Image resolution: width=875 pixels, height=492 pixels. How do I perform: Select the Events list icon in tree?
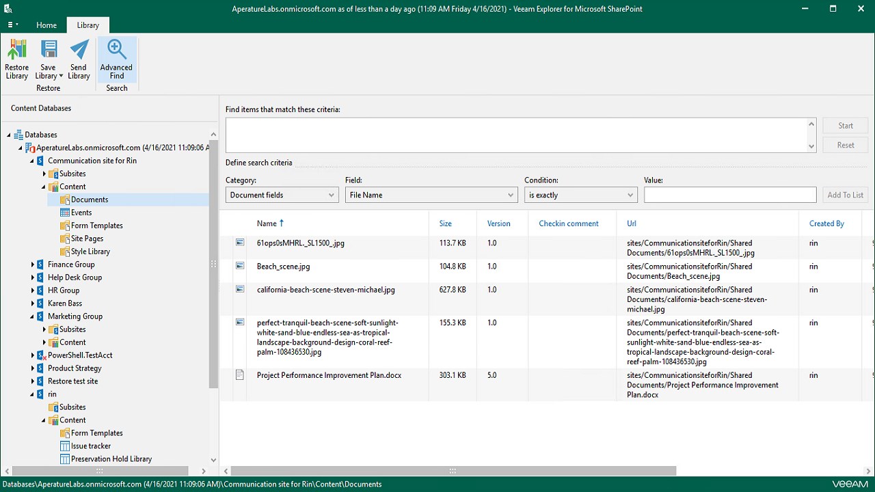65,213
